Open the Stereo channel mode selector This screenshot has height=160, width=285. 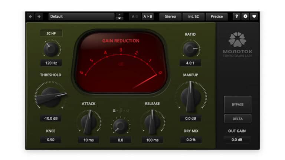tap(170, 17)
